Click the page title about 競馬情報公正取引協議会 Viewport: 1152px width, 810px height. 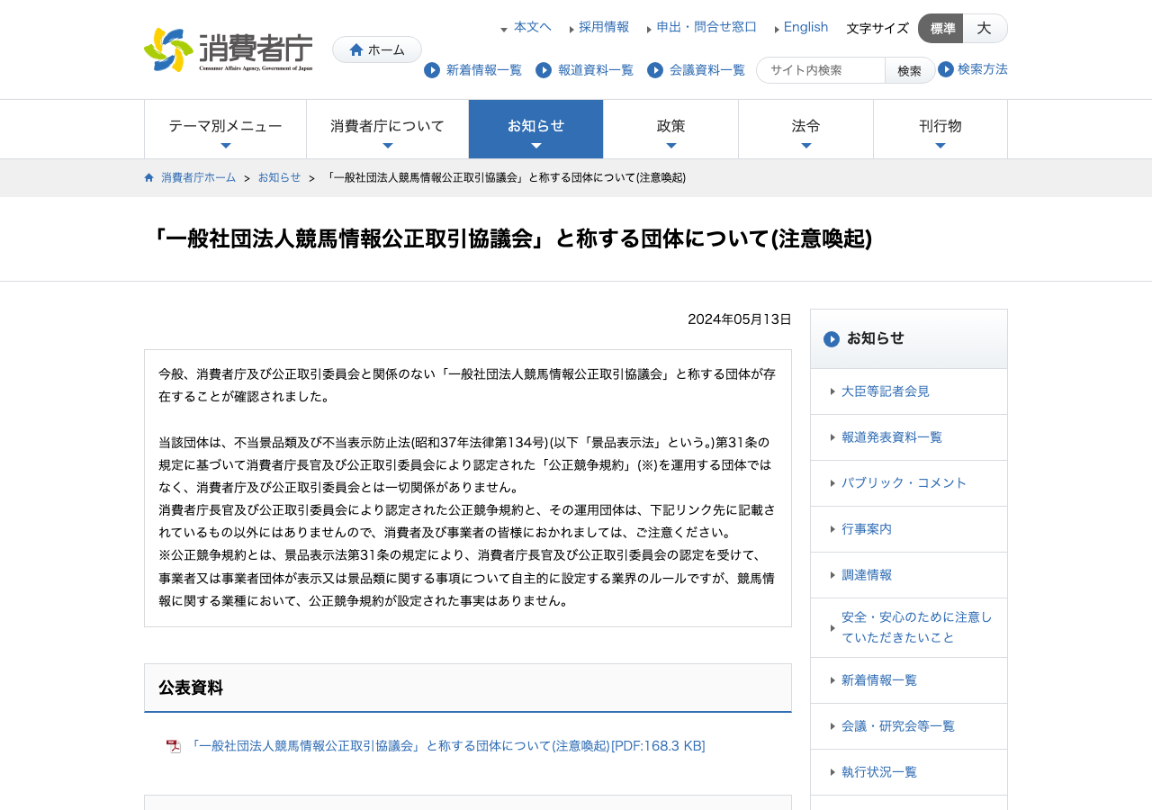click(x=510, y=239)
